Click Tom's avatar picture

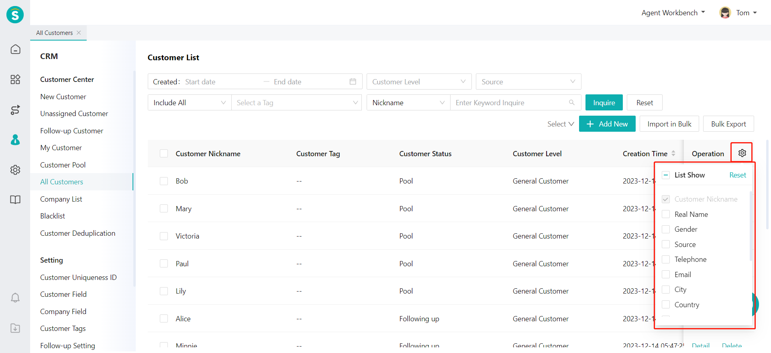point(725,13)
